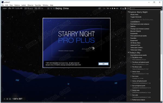The width and height of the screenshot is (163, 103).
Task: Click Change your horizon scenery
Action: 140,29
